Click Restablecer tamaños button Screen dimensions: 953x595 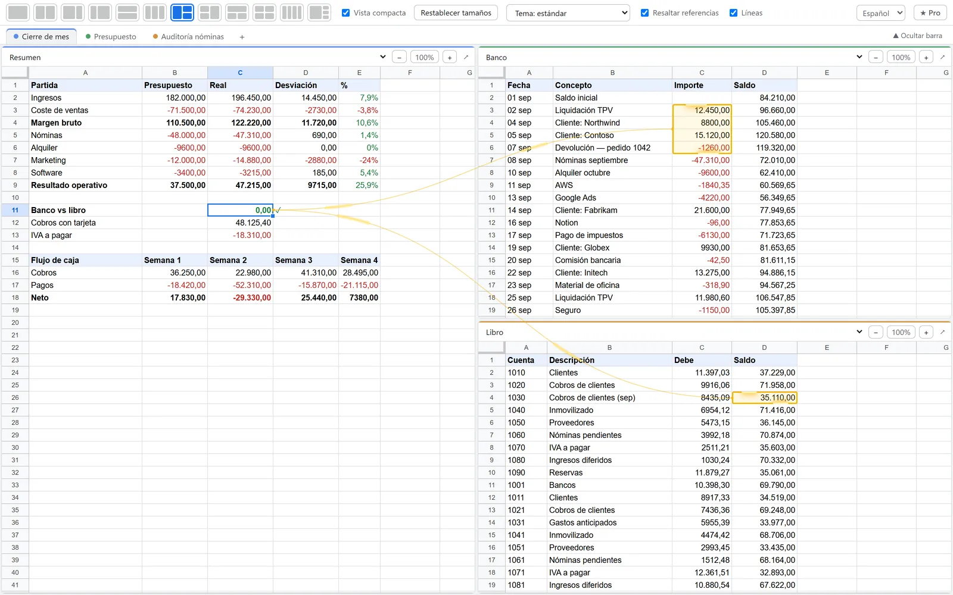tap(456, 12)
